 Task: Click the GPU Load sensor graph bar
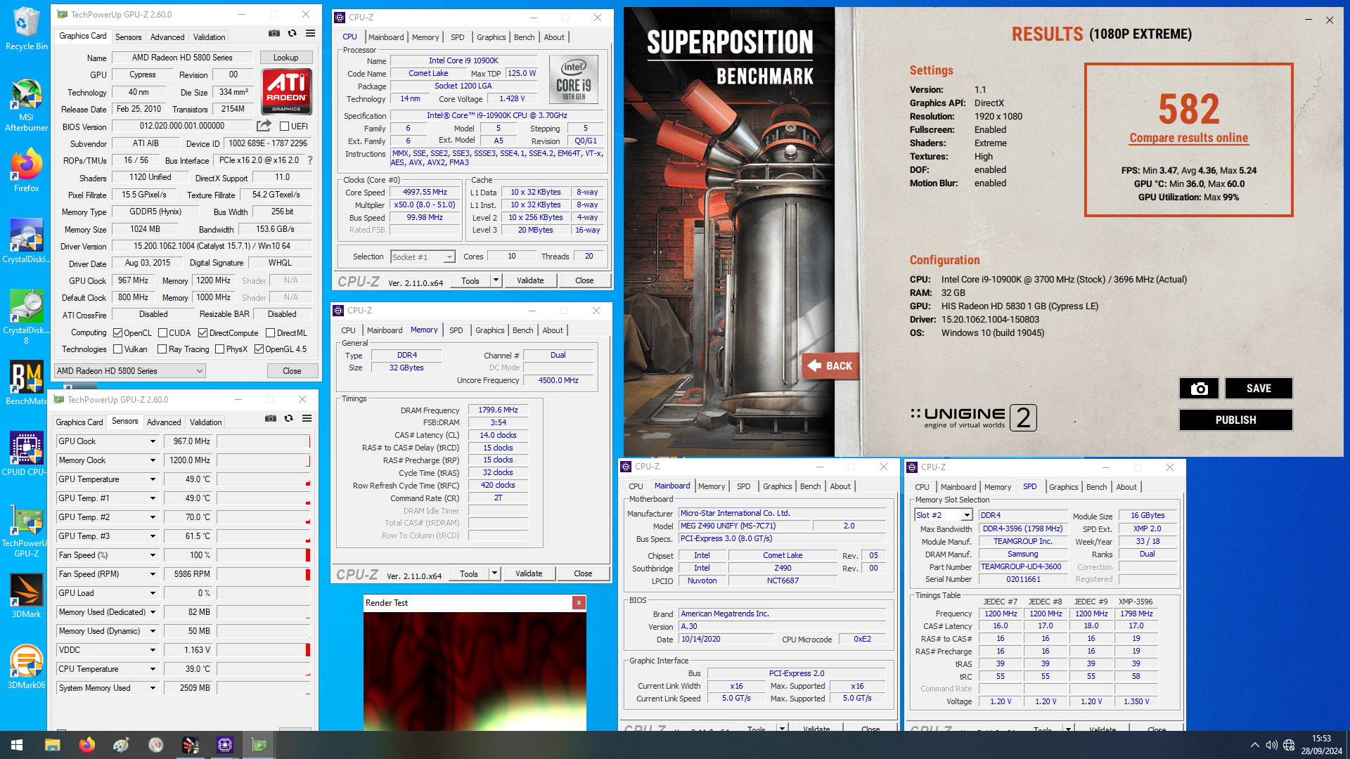click(264, 593)
